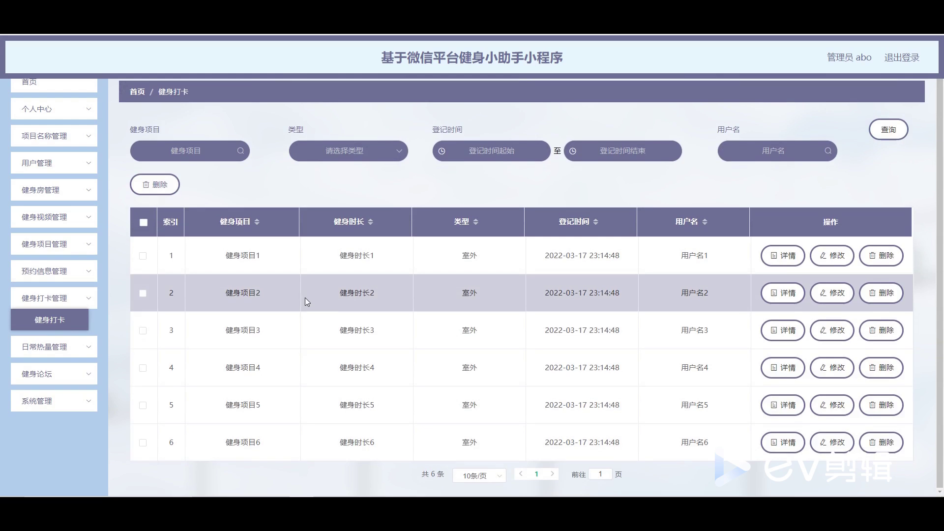The width and height of the screenshot is (944, 531).
Task: Focus the 前往 page number input
Action: click(600, 474)
